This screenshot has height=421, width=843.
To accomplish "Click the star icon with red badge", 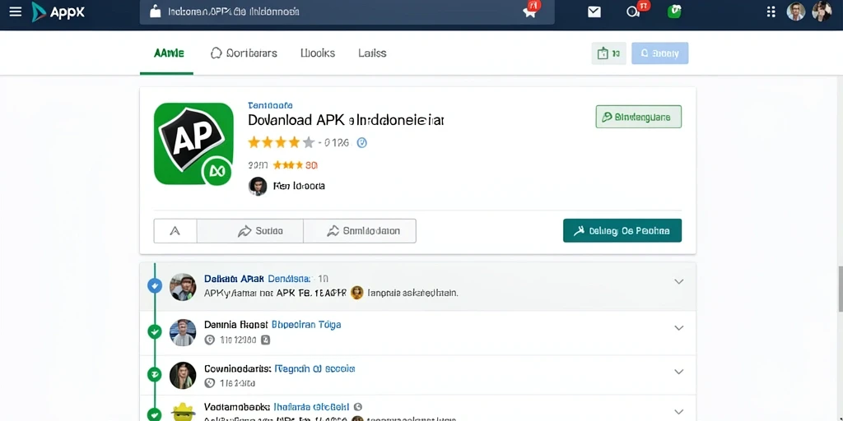I will point(530,11).
